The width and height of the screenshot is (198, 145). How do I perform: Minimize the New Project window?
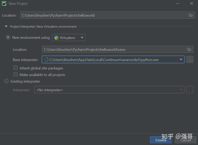tap(178, 4)
